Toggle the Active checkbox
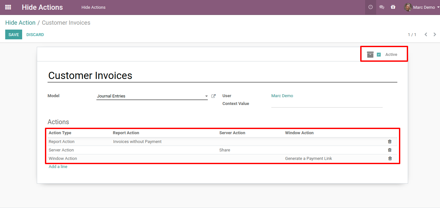The width and height of the screenshot is (440, 208). pyautogui.click(x=379, y=55)
